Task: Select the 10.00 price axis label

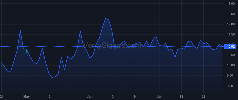Action: [231, 65]
